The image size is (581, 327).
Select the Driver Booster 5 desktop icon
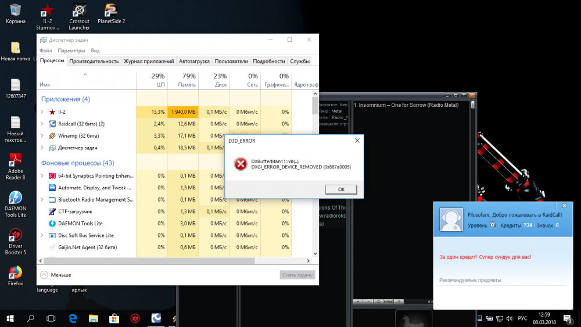pos(16,242)
